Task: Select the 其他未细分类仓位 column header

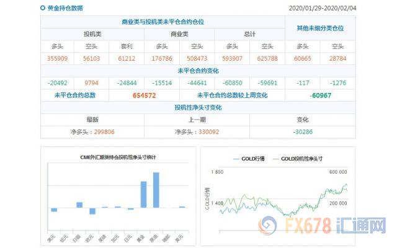Action: point(321,29)
